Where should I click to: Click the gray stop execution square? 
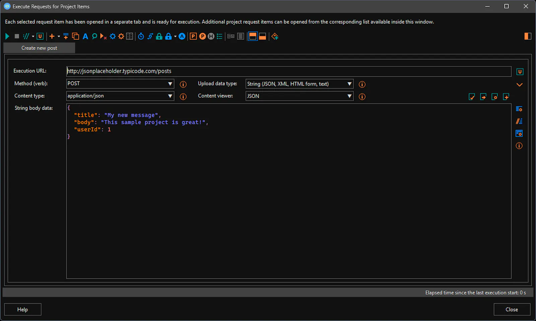(x=17, y=36)
